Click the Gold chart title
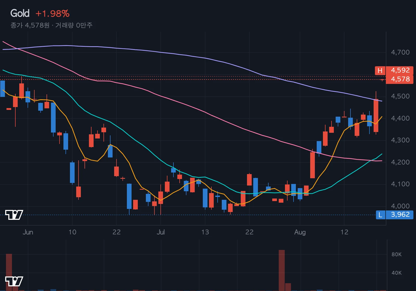416x291 pixels. (20, 13)
